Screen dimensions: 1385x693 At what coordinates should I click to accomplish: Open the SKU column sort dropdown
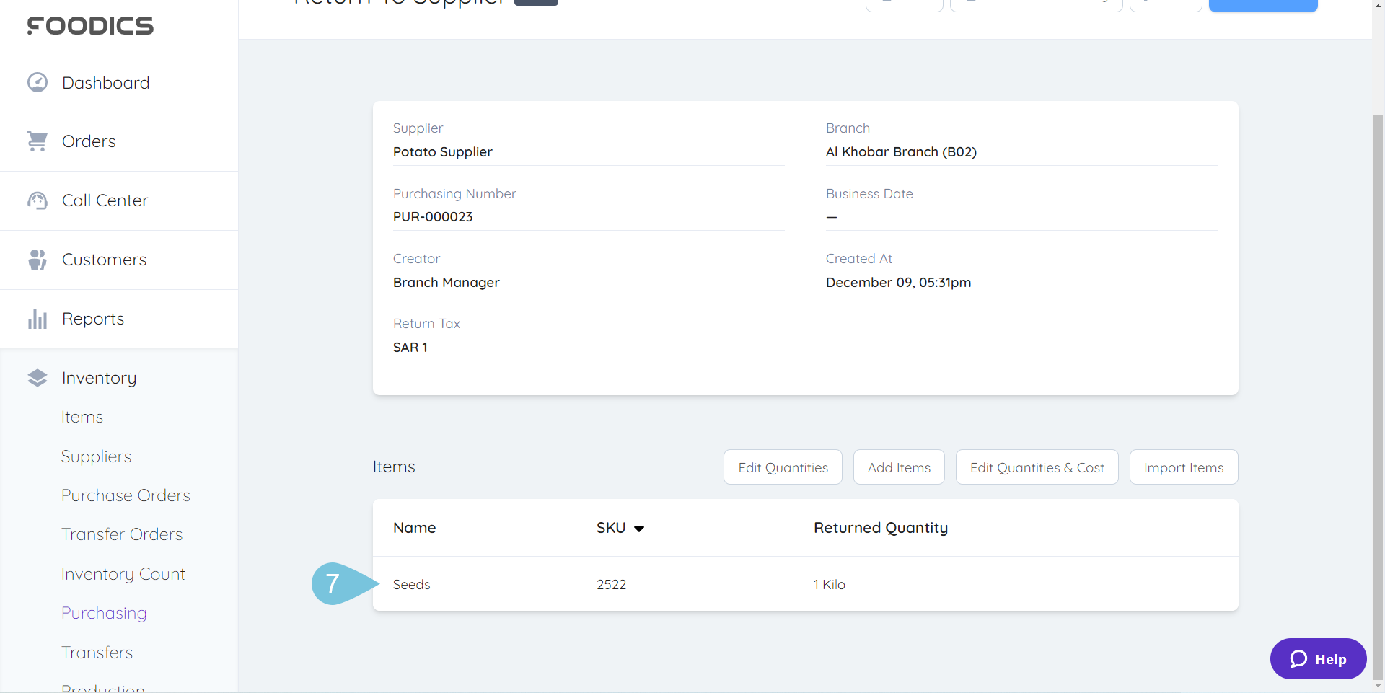(640, 528)
